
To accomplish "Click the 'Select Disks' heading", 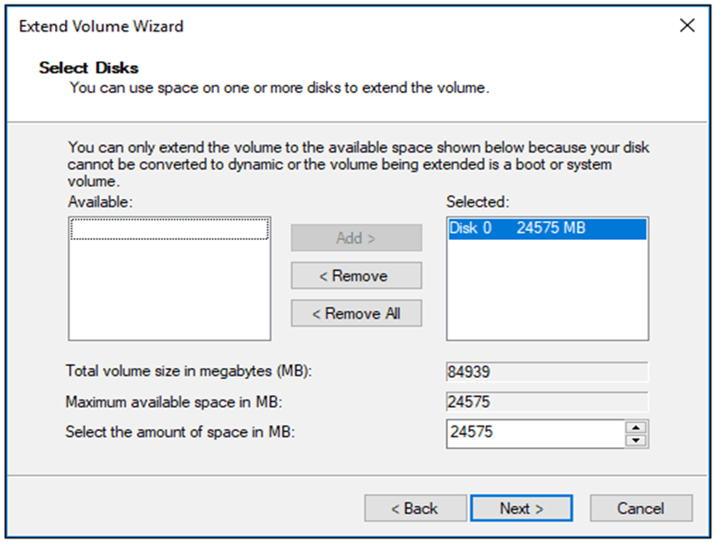I will [x=89, y=68].
